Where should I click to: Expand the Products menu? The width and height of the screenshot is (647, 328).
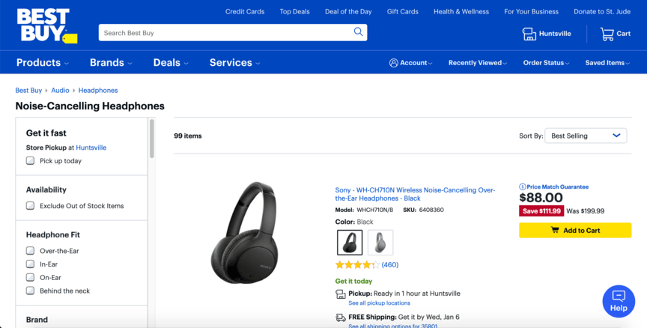[43, 63]
